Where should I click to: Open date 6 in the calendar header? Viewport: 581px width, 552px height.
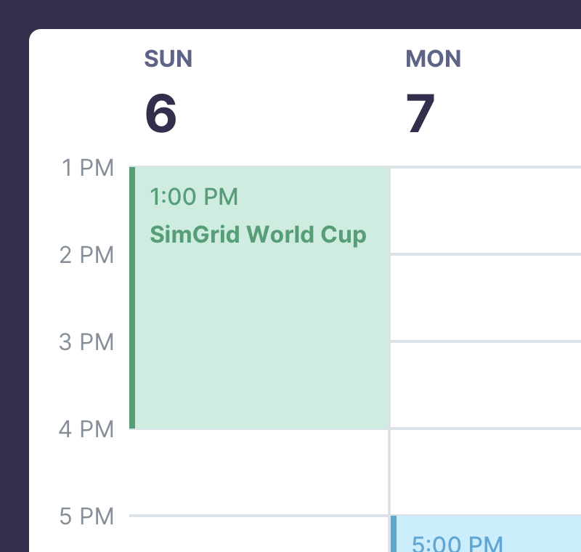tap(161, 115)
